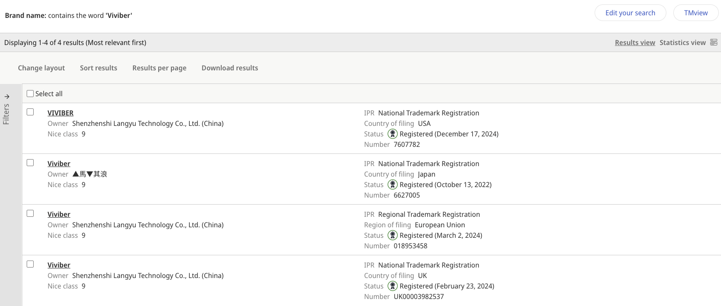Click status Registered (February 23, 2024)
Image resolution: width=721 pixels, height=306 pixels.
(x=447, y=286)
